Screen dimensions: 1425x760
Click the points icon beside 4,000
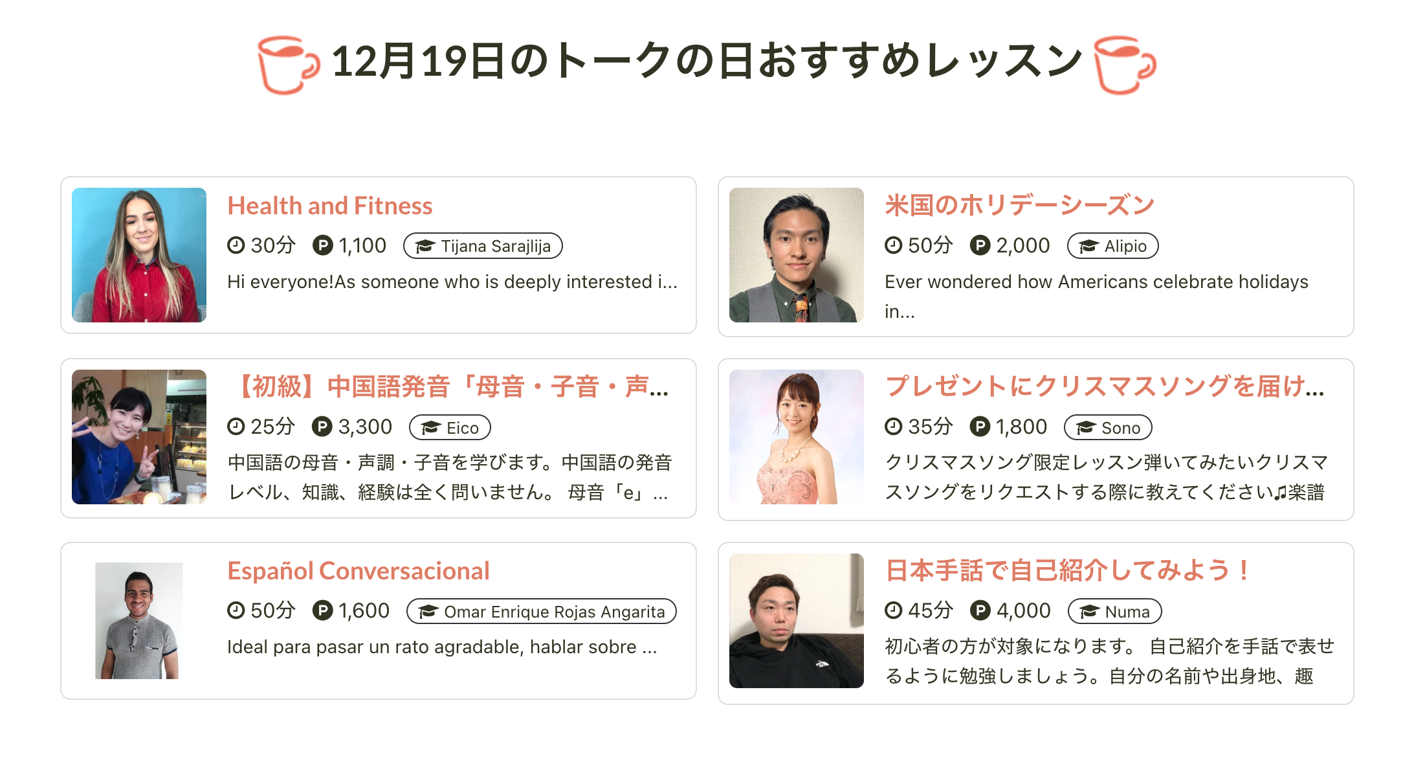click(x=980, y=610)
